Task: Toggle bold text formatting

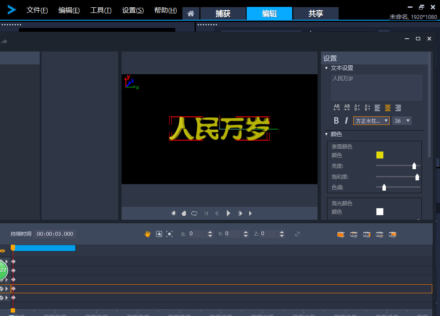Action: click(336, 121)
